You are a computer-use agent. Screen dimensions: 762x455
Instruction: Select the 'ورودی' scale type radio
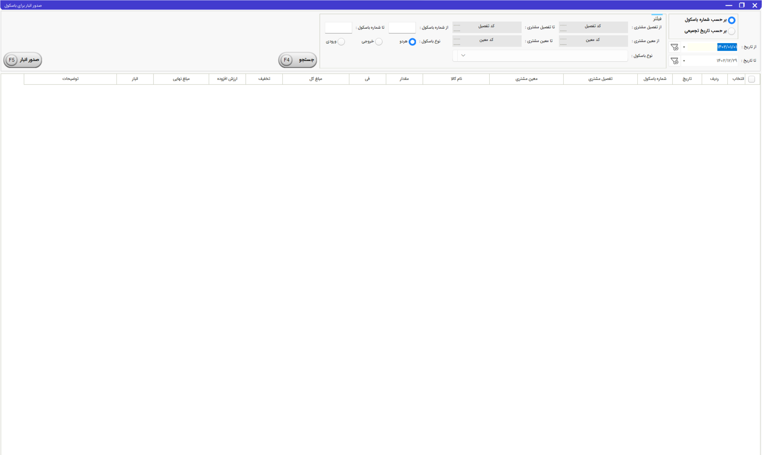pyautogui.click(x=341, y=42)
